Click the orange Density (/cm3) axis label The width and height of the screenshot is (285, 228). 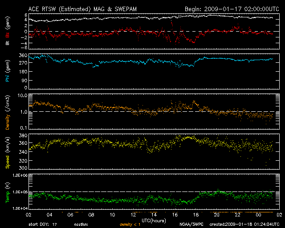click(7, 112)
